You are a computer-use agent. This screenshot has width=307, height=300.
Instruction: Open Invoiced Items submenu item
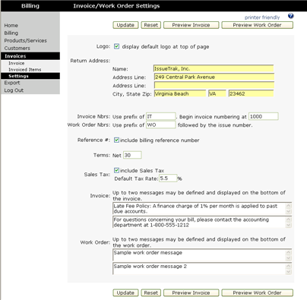pos(25,69)
